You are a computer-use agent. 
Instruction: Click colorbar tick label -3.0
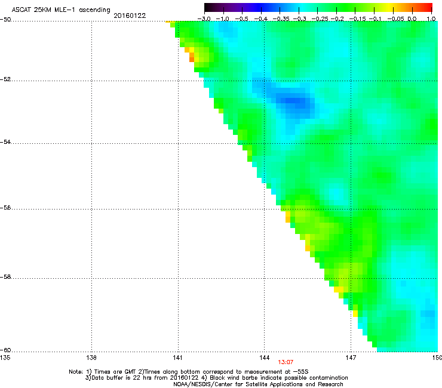[204, 19]
